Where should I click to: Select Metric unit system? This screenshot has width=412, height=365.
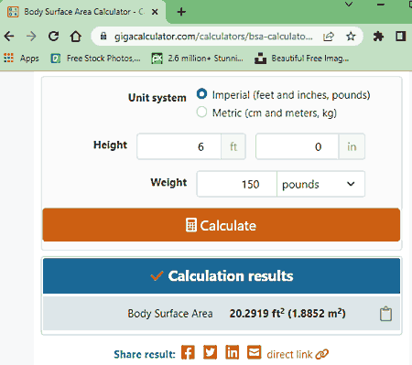coord(201,112)
